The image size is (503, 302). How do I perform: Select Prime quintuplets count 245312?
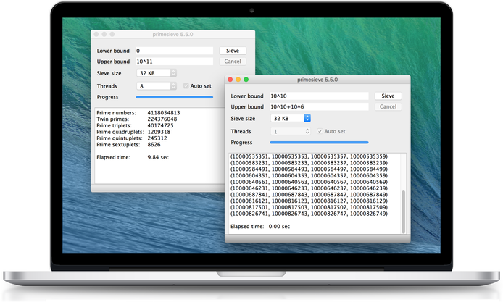(x=157, y=138)
